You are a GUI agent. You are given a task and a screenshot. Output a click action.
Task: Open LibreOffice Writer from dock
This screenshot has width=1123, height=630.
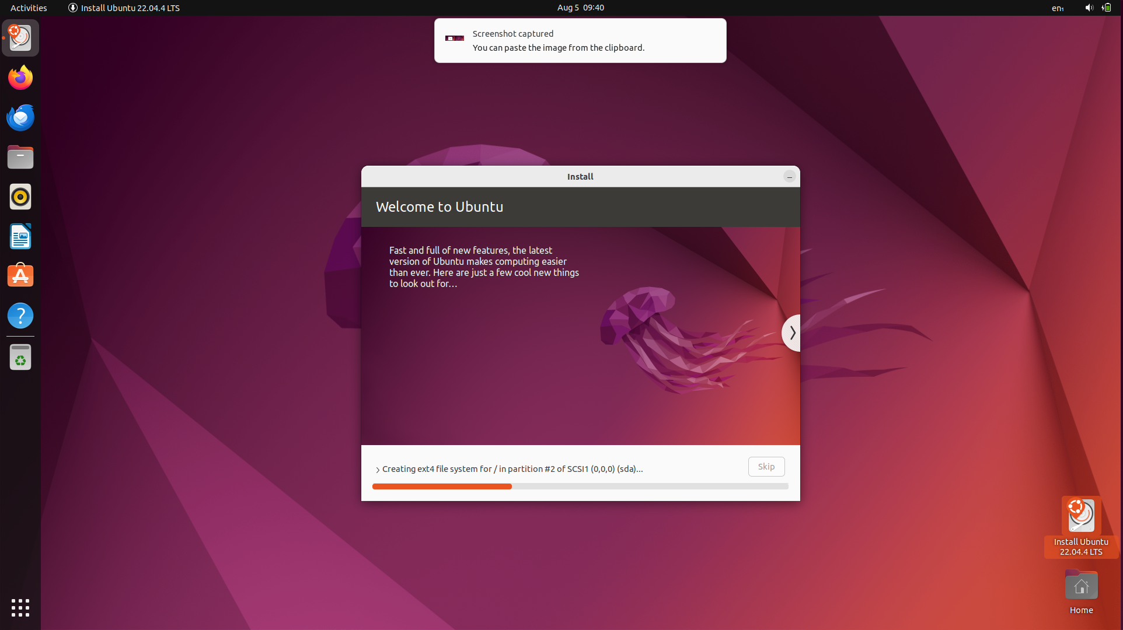pyautogui.click(x=20, y=236)
